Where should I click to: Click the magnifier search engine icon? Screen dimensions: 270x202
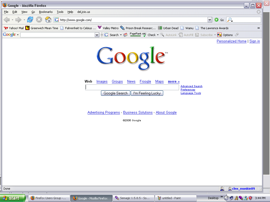(x=230, y=20)
